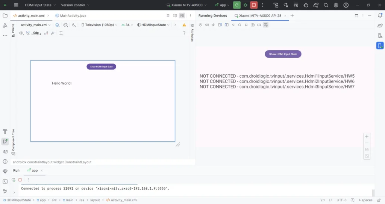Toggle device display mode icon
This screenshot has height=204, width=385.
[x=266, y=25]
